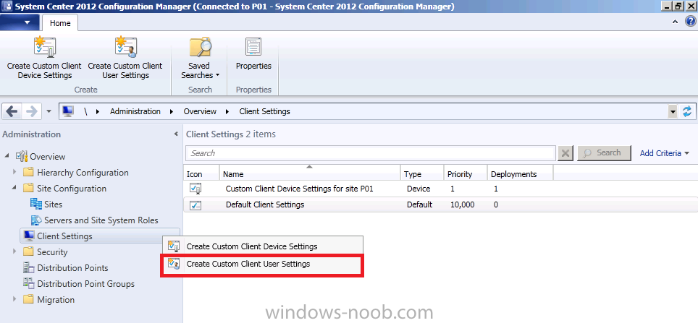Expand the Hierarchy Configuration folder

point(14,172)
